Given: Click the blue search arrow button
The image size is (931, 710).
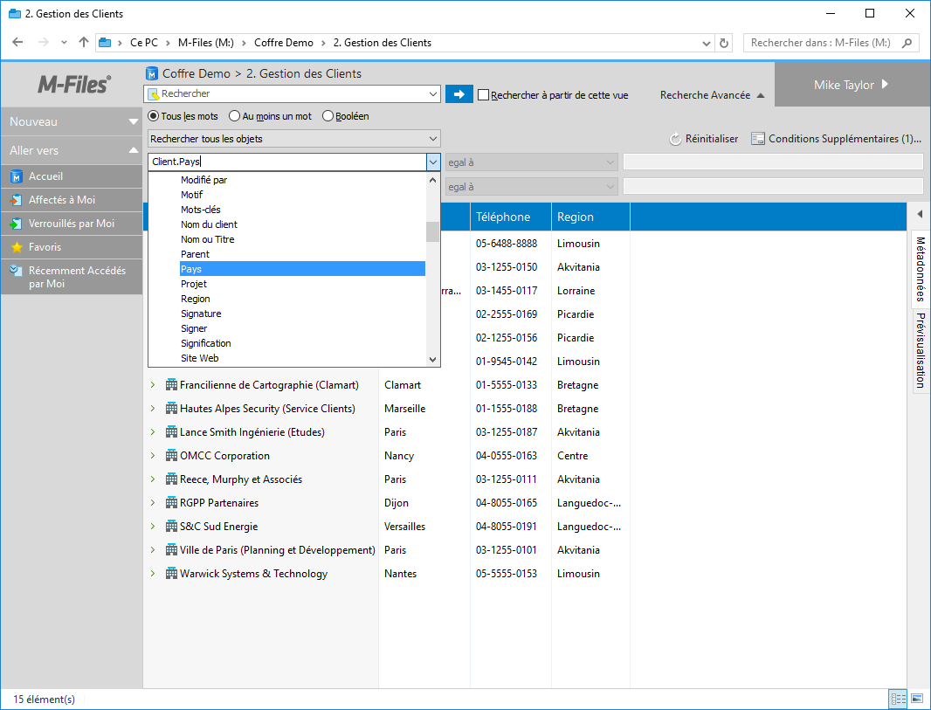Looking at the screenshot, I should (459, 94).
